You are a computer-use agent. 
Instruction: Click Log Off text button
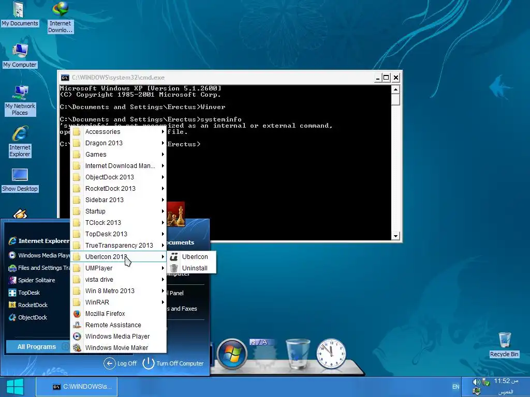pyautogui.click(x=127, y=363)
